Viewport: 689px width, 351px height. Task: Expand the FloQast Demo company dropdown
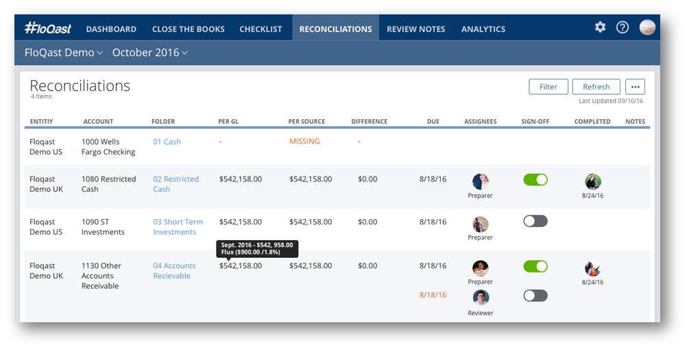pos(63,53)
